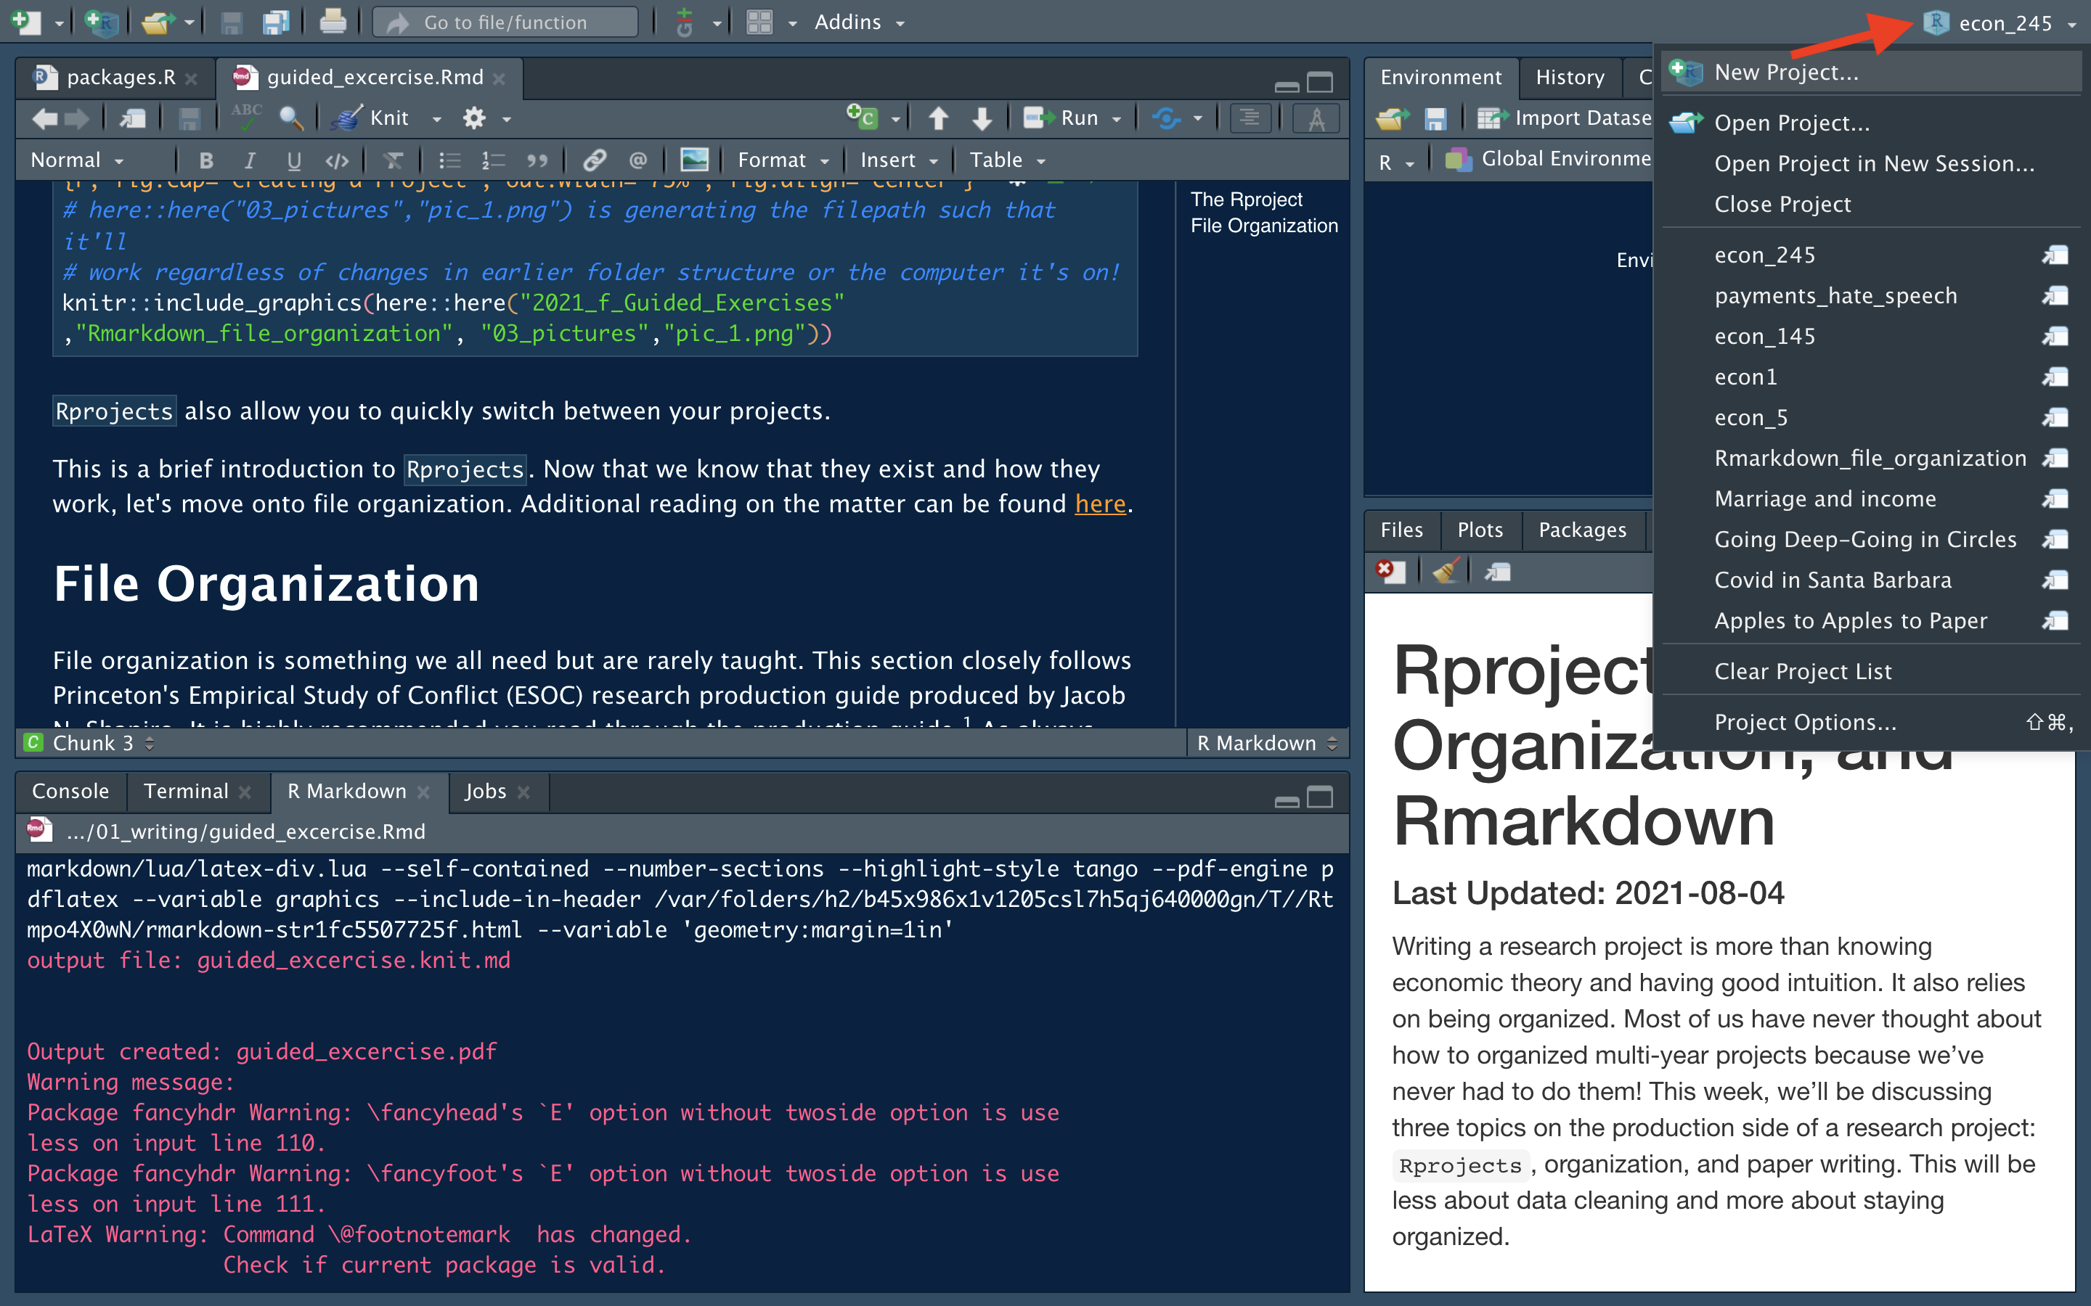Click the Knit button
This screenshot has width=2091, height=1306.
point(372,118)
